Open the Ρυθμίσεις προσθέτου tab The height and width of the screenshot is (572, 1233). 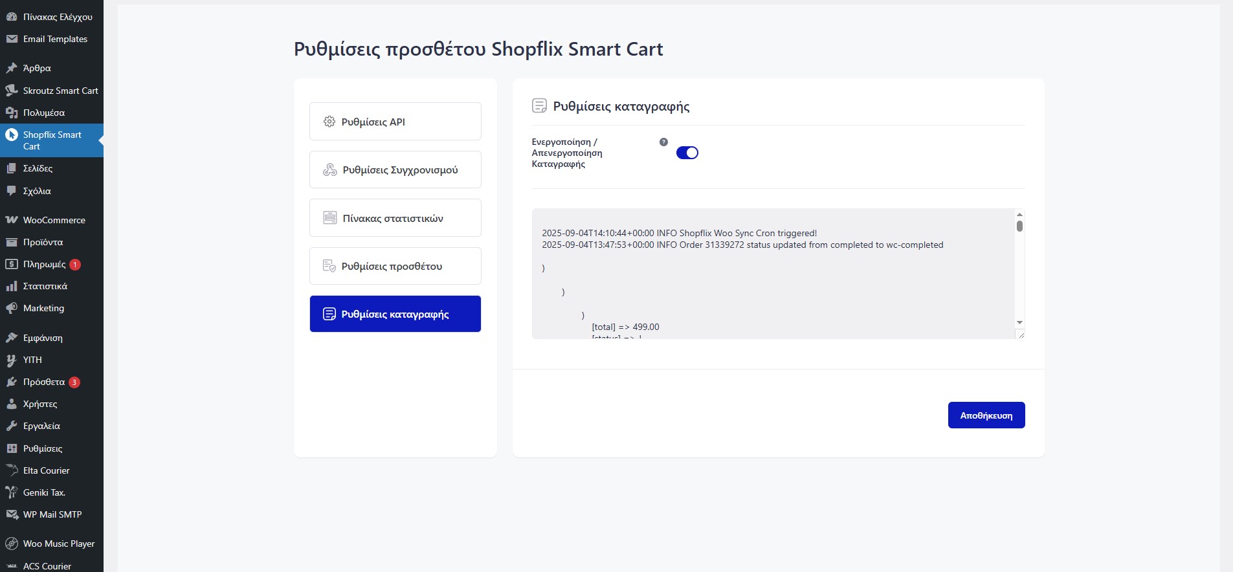tap(395, 266)
